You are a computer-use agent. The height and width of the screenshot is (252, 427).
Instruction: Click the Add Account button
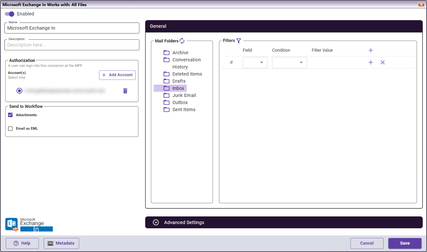pos(117,75)
